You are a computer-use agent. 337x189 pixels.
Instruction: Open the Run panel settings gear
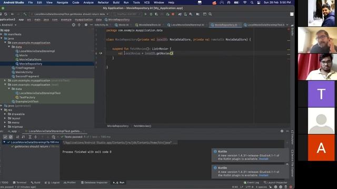tap(282, 131)
